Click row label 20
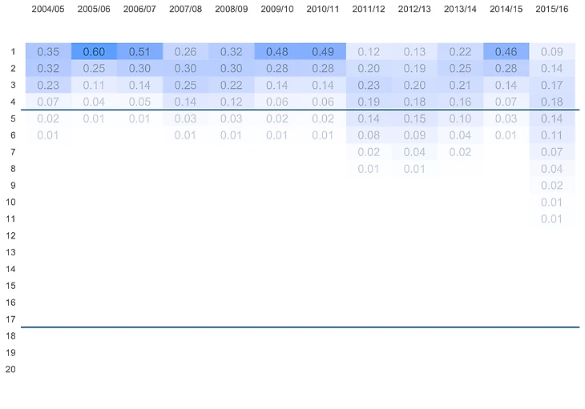Viewport: 585px width, 409px height. 10,370
